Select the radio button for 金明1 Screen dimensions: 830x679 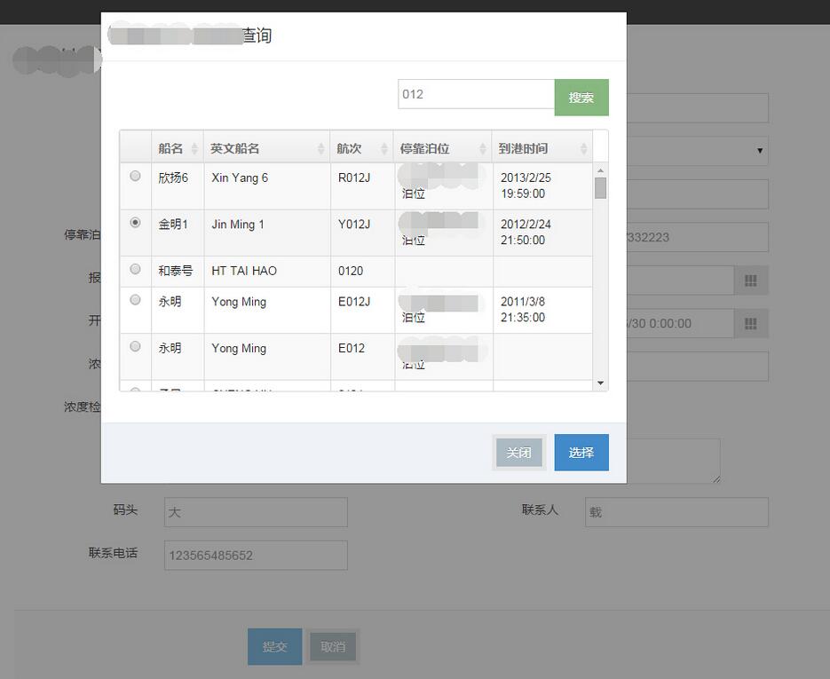(135, 224)
